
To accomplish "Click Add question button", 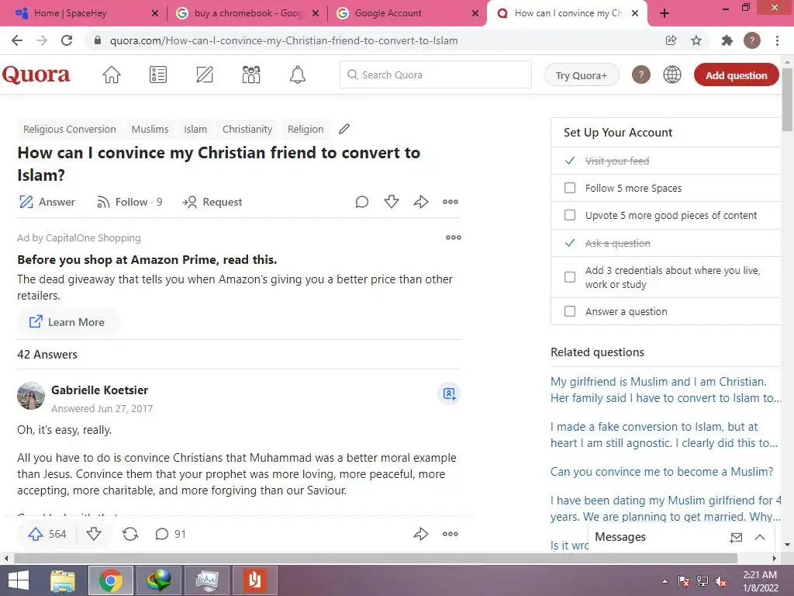I will [x=737, y=75].
